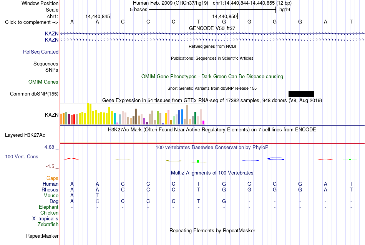Click the Gene Expression GTEx track title
The height and width of the screenshot is (245, 365).
[x=212, y=101]
